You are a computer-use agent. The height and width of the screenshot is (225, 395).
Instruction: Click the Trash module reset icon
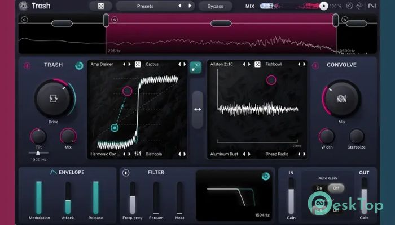80,65
